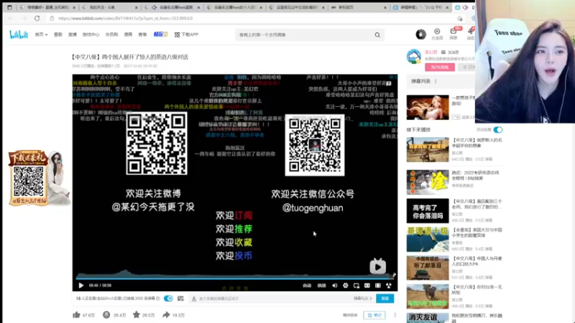Screen dimensions: 575x323
Task: Click the 发消息 message link near uploader
Action: (451, 52)
